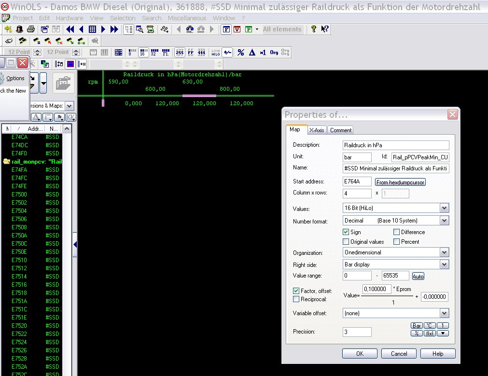Click the yellow question mark help icon
Viewport: 488px width, 376px height.
tap(313, 29)
